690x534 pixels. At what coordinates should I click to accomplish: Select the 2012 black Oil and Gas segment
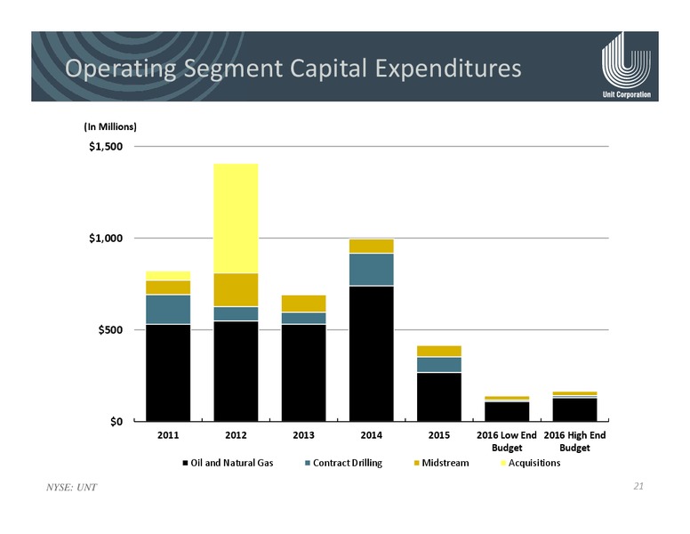[x=236, y=371]
